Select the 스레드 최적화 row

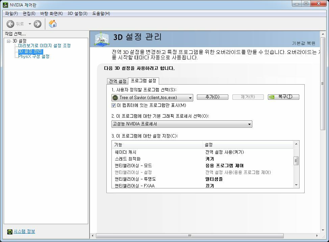pyautogui.click(x=203, y=159)
